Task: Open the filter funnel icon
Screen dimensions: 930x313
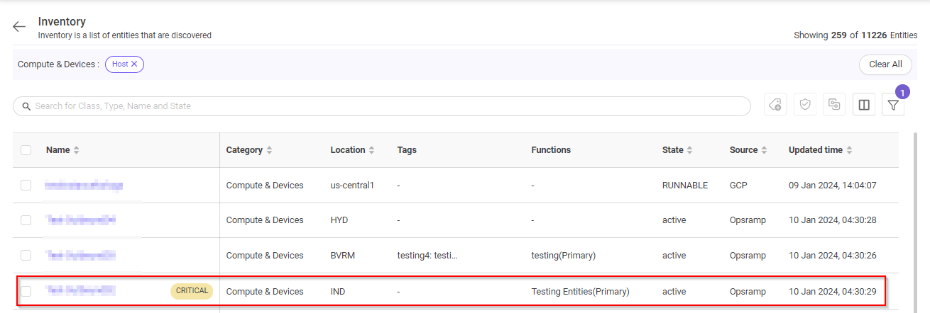Action: 893,106
